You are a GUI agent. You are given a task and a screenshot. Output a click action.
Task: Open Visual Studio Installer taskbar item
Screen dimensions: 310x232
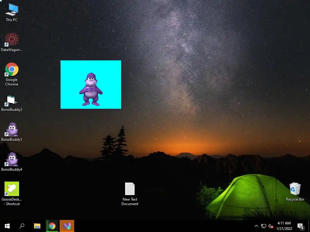pos(67,226)
